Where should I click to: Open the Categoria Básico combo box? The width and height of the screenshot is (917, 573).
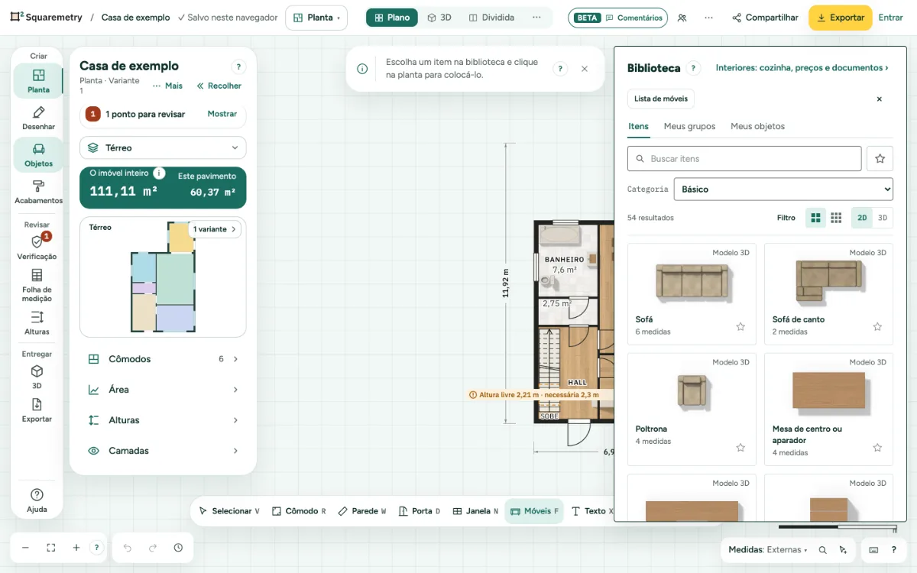783,189
